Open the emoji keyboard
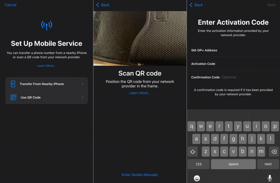The height and width of the screenshot is (183, 280). point(197,178)
